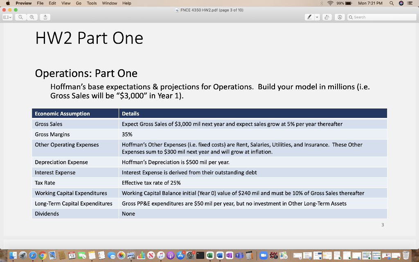419x262 pixels.
Task: Click the Rotate page button
Action: click(x=327, y=17)
